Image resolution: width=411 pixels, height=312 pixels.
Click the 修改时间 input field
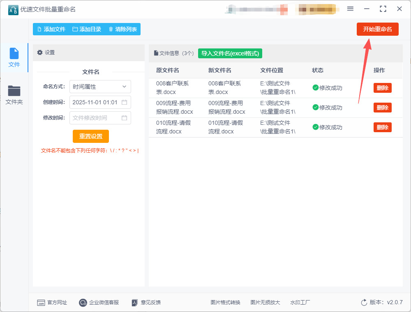(95, 118)
